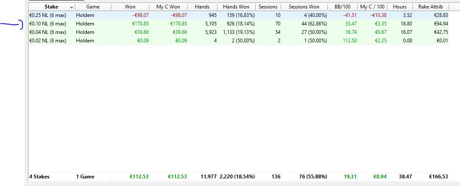Screen dimensions: 460x186
Task: Sort by the Sessions Won column header
Action: point(304,7)
